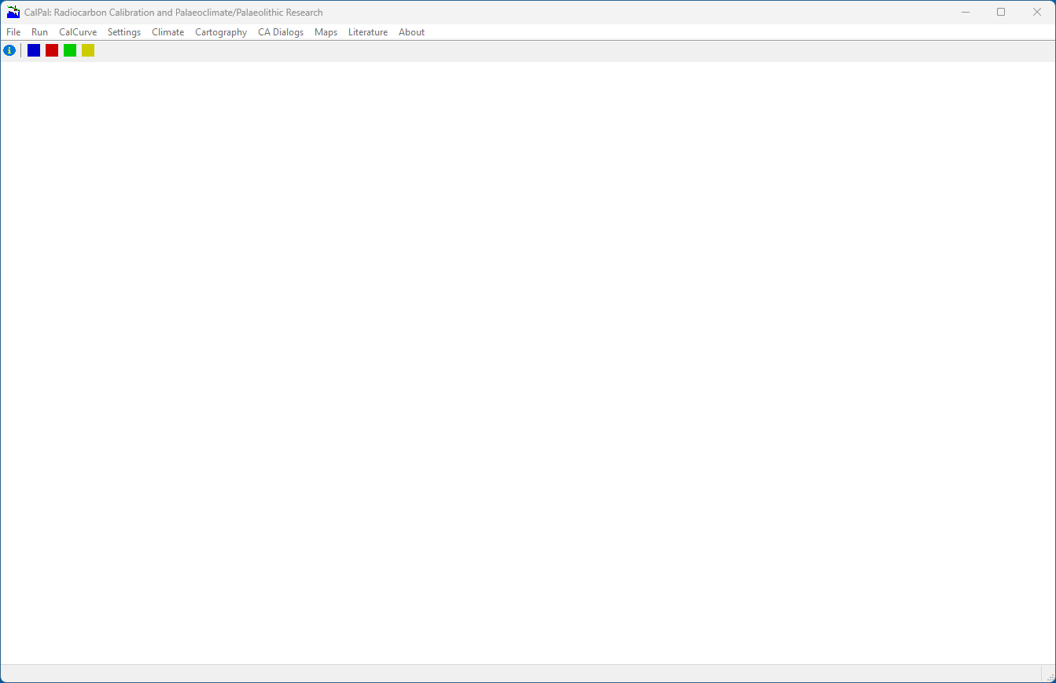Click the blue info icon in toolbar

click(9, 50)
